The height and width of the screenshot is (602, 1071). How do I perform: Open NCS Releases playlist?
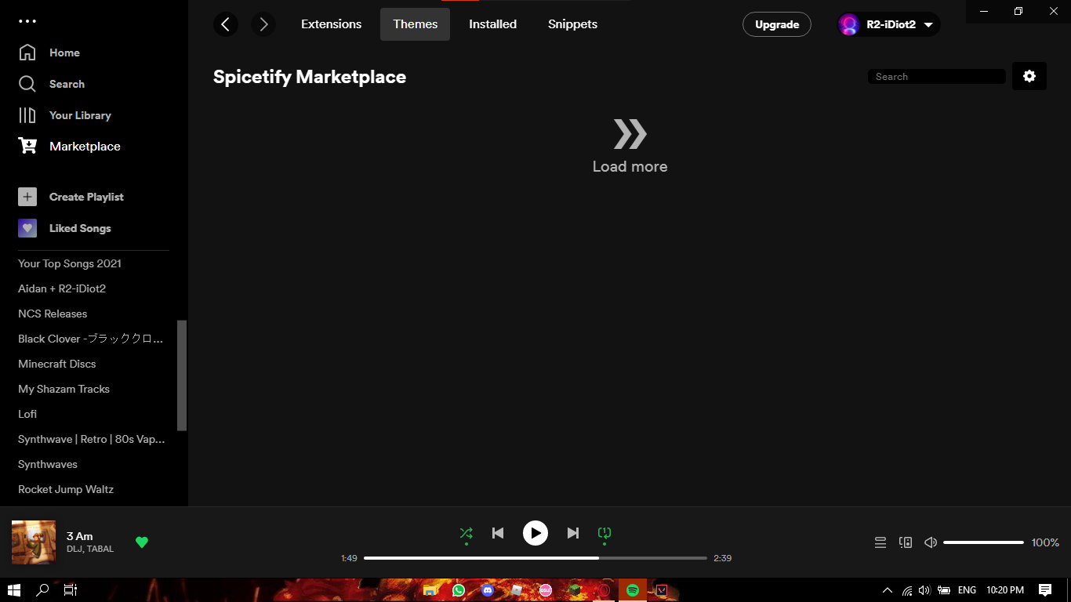point(53,314)
